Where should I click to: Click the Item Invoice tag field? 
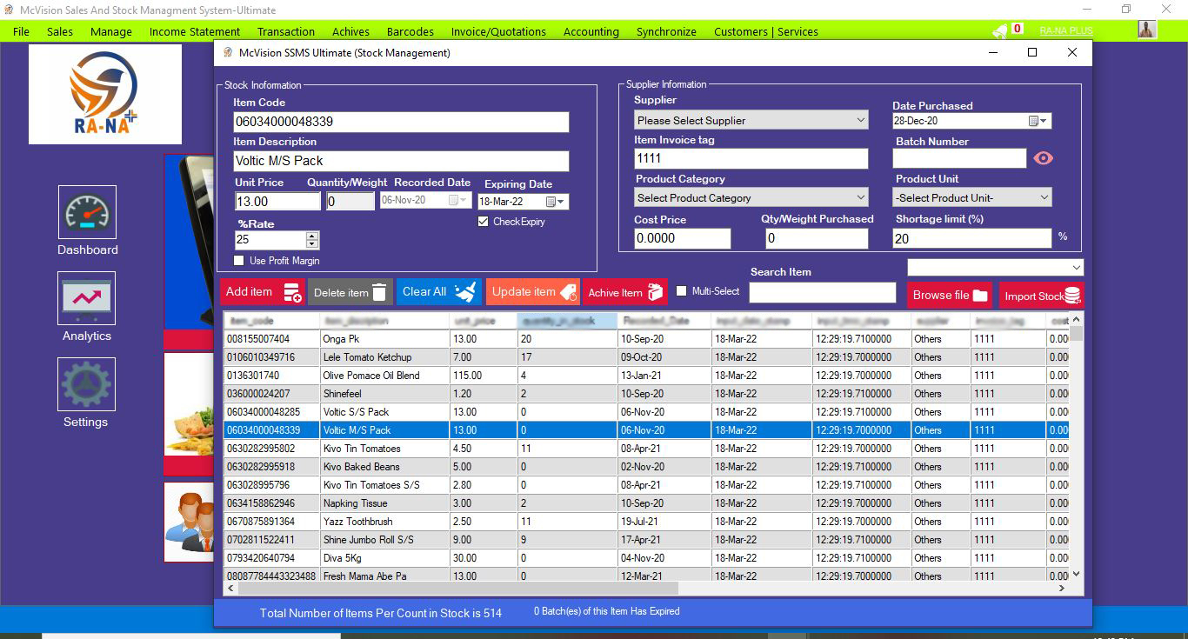coord(751,158)
